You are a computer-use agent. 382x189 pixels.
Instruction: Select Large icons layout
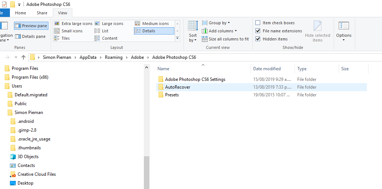point(109,24)
